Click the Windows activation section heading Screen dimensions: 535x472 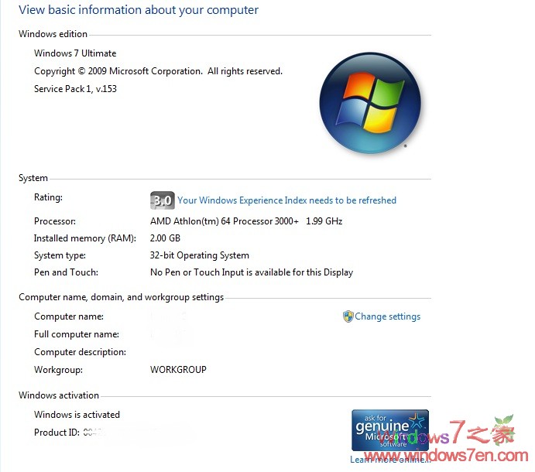pyautogui.click(x=59, y=395)
